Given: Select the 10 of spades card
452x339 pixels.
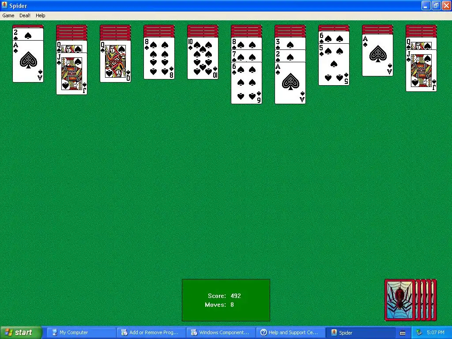Looking at the screenshot, I should [x=203, y=58].
